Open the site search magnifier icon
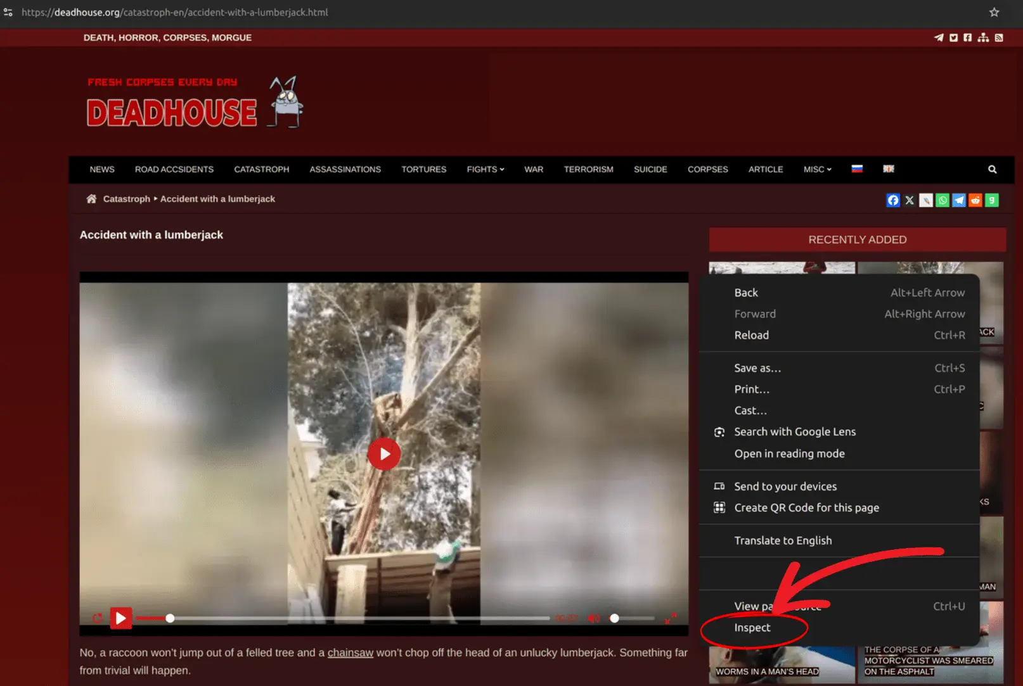Viewport: 1023px width, 686px height. [x=993, y=169]
